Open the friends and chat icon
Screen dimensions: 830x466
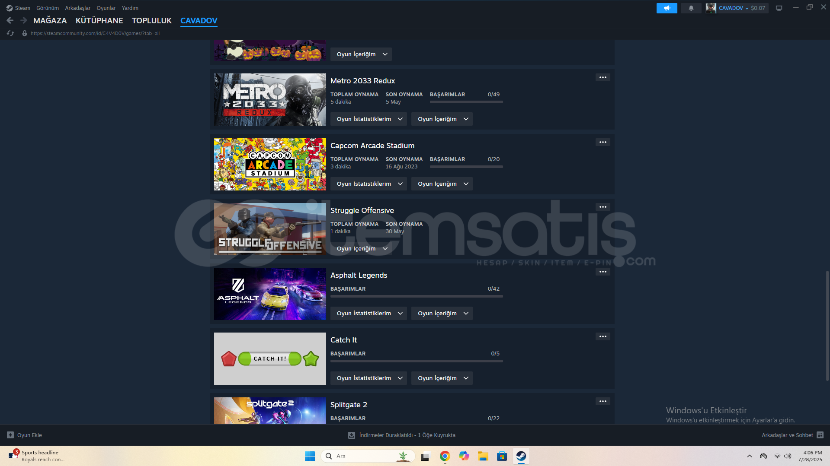[820, 435]
